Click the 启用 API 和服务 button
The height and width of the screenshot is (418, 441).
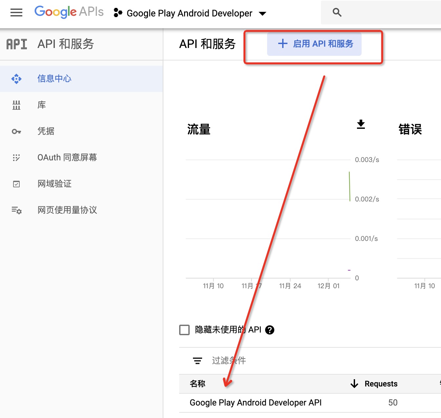click(x=314, y=44)
